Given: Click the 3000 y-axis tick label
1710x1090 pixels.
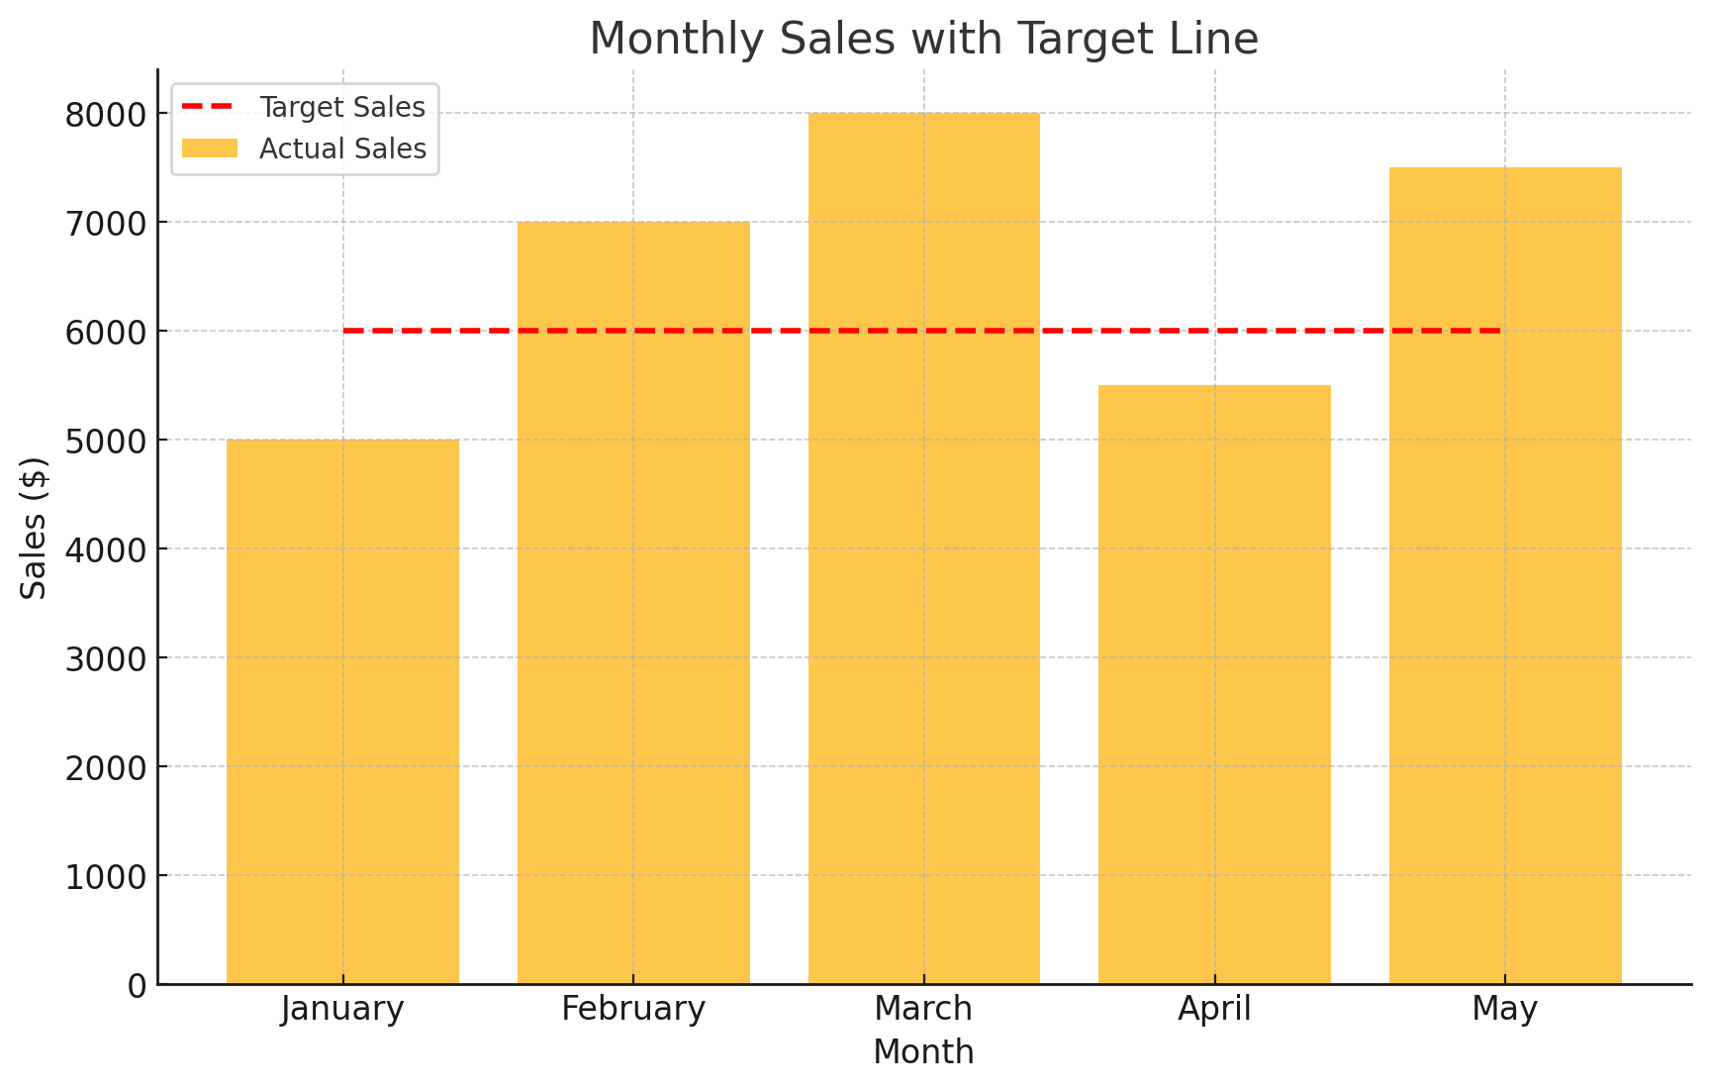Looking at the screenshot, I should pos(105,659).
